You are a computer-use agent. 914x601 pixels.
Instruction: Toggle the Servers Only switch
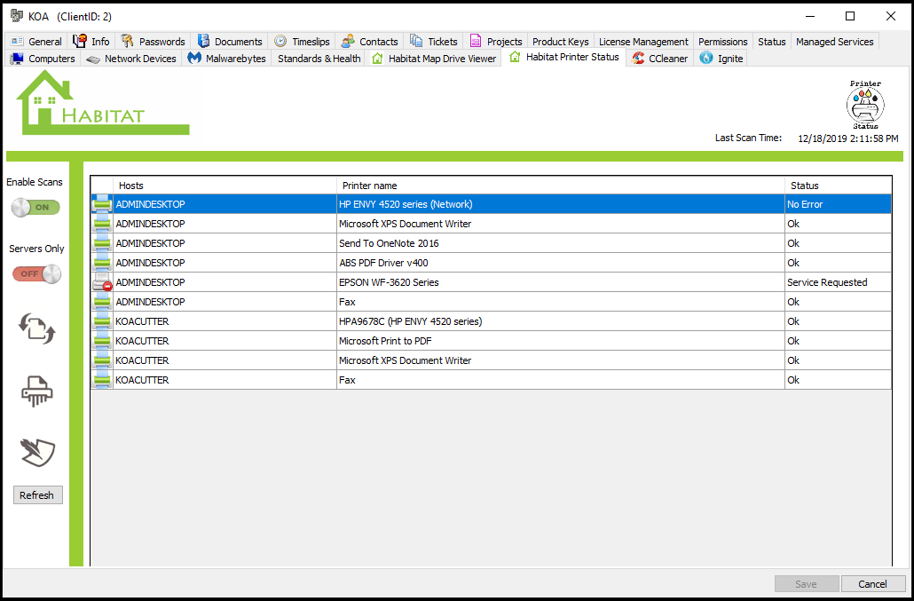point(36,273)
